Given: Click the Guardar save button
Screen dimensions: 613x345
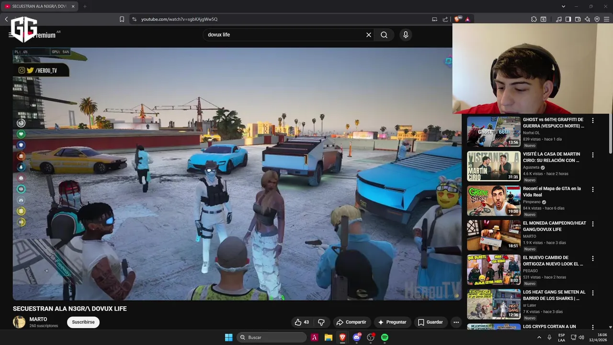Looking at the screenshot, I should click(430, 322).
